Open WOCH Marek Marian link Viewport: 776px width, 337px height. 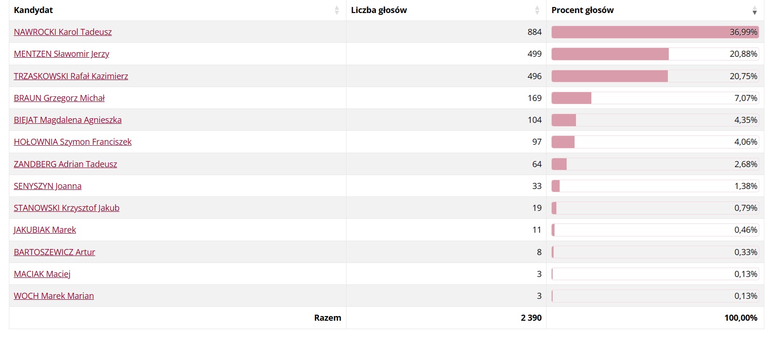tap(54, 296)
